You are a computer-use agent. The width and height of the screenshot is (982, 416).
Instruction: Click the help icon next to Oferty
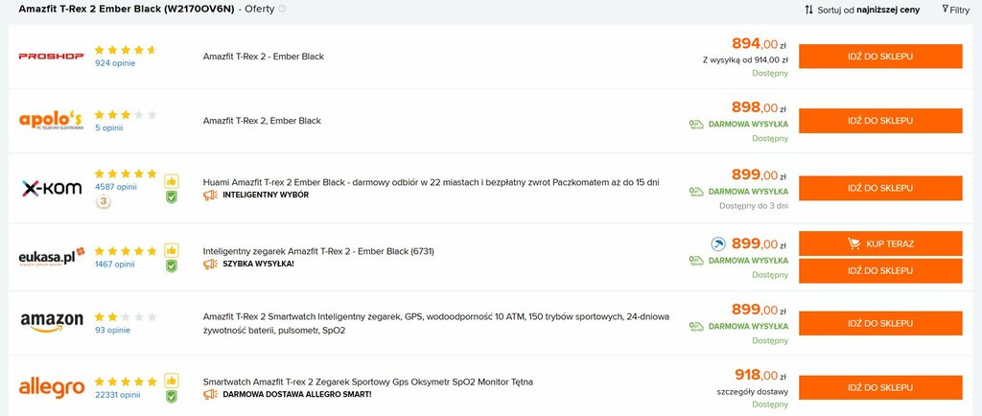[282, 9]
